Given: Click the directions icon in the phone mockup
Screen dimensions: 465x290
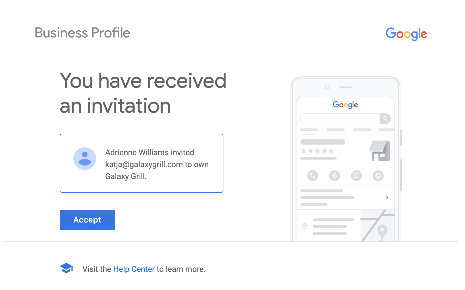Looking at the screenshot, I should click(x=334, y=176).
